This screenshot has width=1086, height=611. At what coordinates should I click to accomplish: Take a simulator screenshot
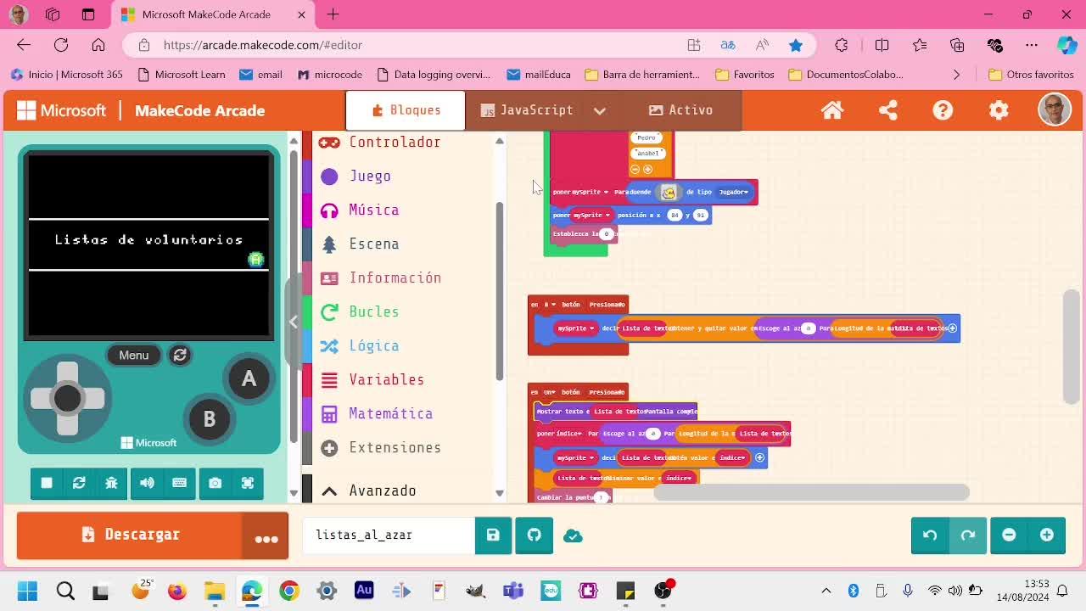[215, 483]
